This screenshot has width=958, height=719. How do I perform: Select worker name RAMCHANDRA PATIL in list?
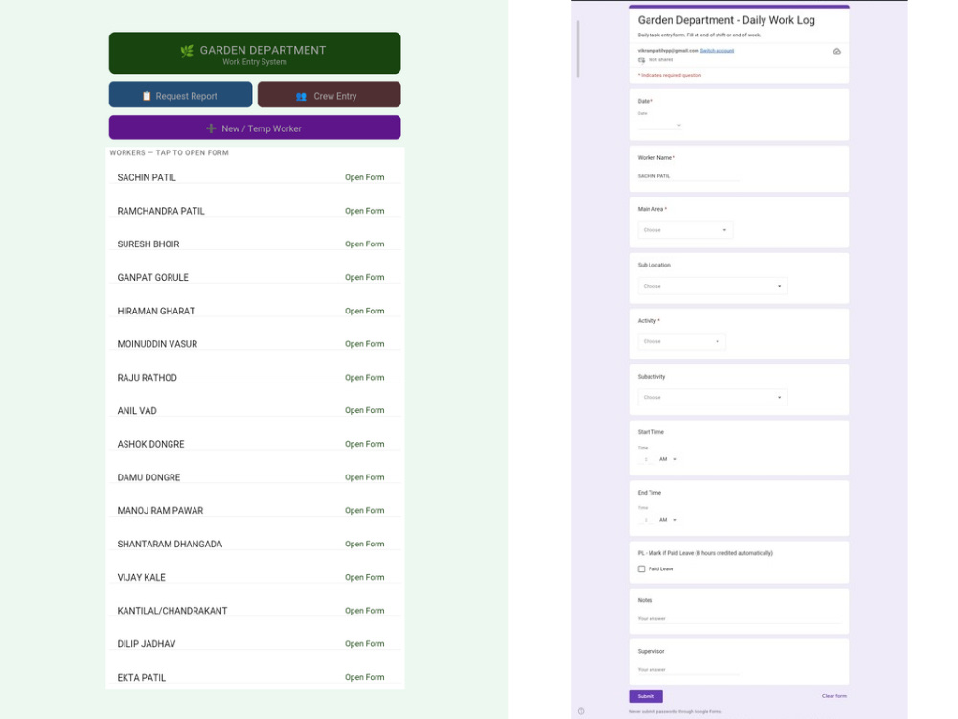pos(161,211)
